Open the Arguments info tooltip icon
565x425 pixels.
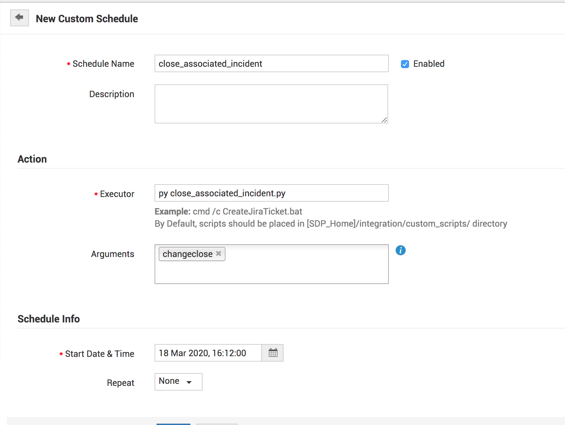click(x=400, y=250)
